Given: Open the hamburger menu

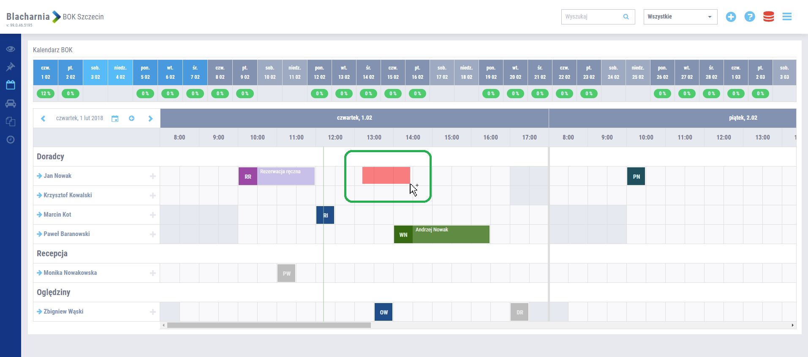Looking at the screenshot, I should [787, 17].
